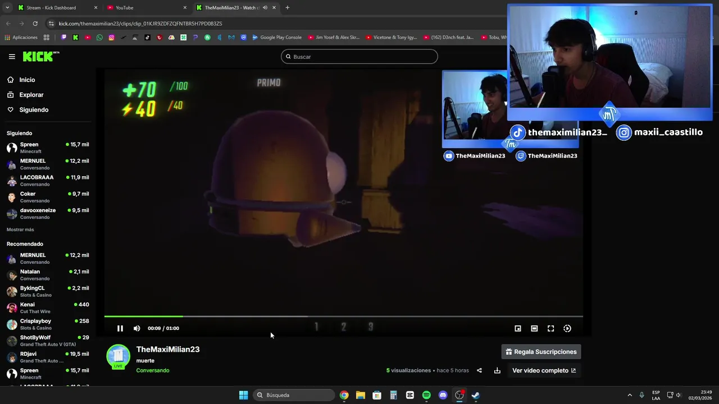The height and width of the screenshot is (404, 719).
Task: Go back to the previous page
Action: 8,24
